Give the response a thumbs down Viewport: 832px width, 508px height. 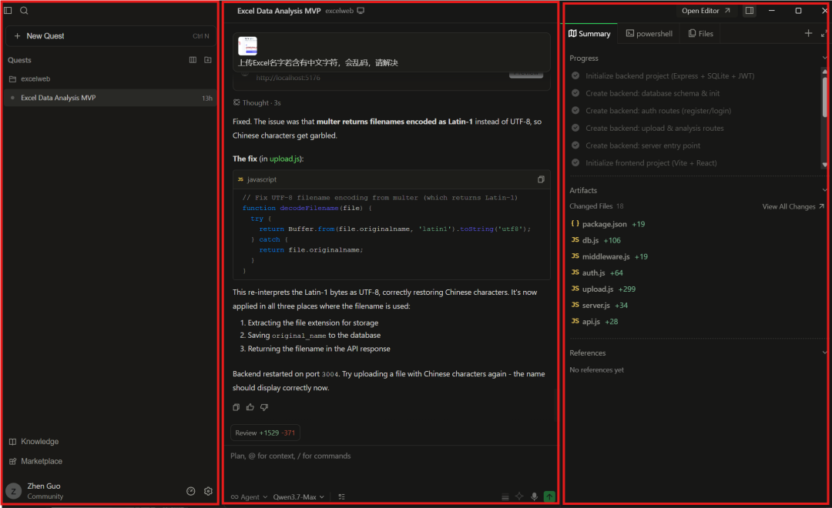point(264,407)
